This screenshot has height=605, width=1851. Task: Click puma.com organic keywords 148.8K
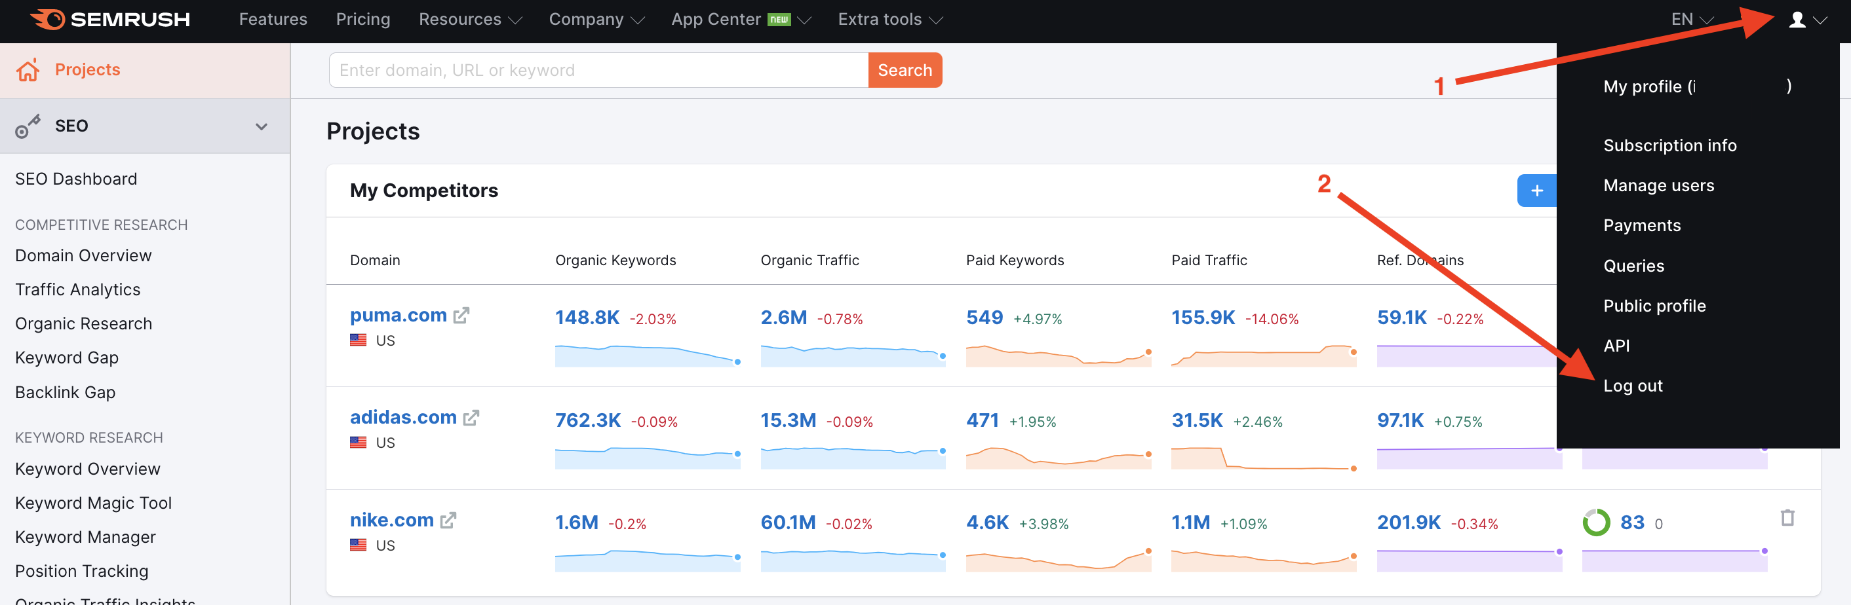[x=587, y=318]
